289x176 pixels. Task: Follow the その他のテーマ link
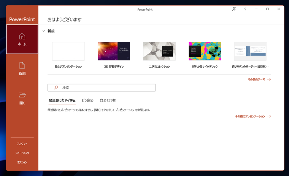(x=259, y=79)
